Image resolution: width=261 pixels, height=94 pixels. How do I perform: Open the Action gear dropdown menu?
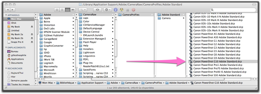(108, 10)
